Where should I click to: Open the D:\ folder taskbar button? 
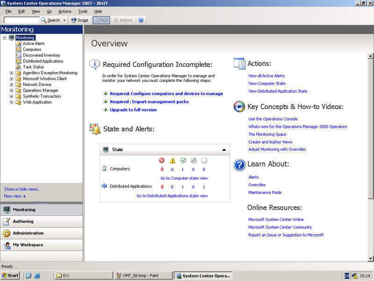pyautogui.click(x=84, y=276)
